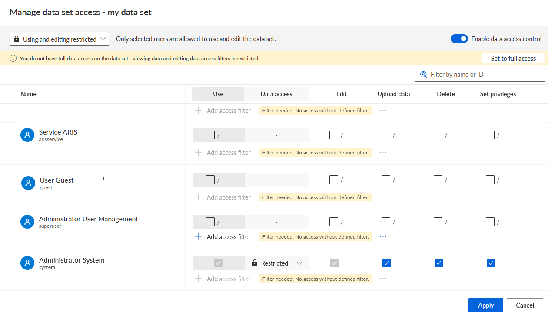548x315 pixels.
Task: Focus the Filter by name or ID field
Action: pos(480,75)
